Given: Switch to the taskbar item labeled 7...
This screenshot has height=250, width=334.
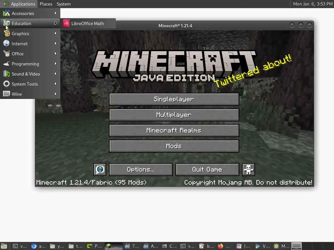Looking at the screenshot, I should [132, 246].
